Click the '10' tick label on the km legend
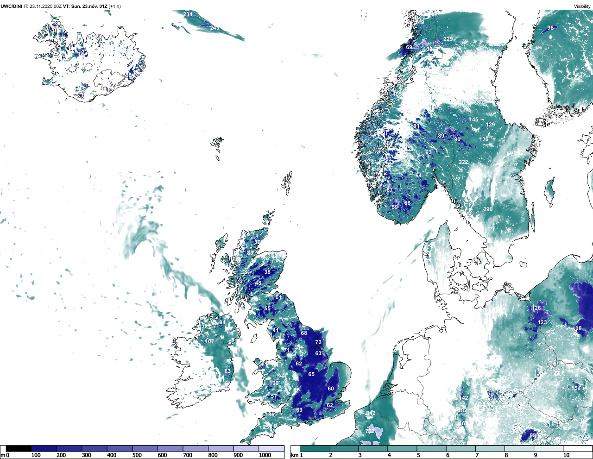Screen dimensions: 593x459 click(567, 456)
